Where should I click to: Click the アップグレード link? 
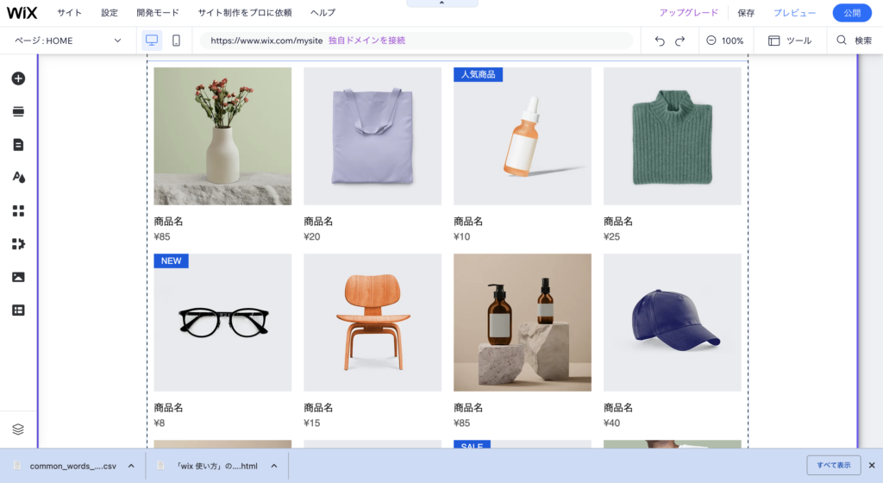click(689, 12)
